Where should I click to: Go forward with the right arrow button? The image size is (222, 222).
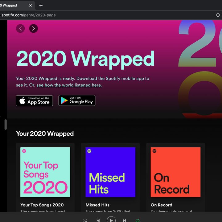[x=33, y=28]
